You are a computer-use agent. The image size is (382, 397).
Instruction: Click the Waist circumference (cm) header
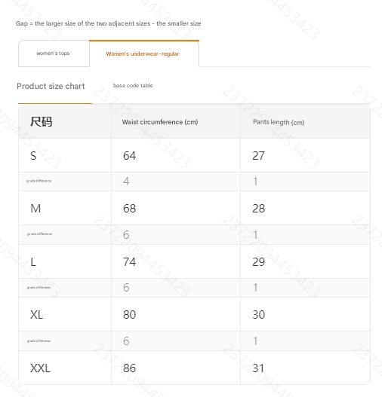[160, 122]
